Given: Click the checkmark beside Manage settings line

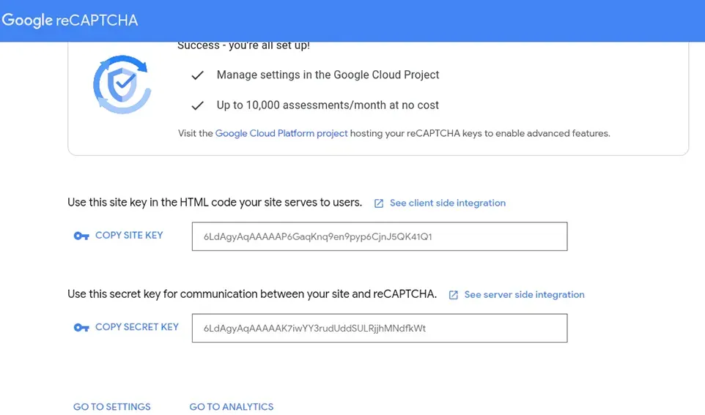Looking at the screenshot, I should pyautogui.click(x=197, y=75).
